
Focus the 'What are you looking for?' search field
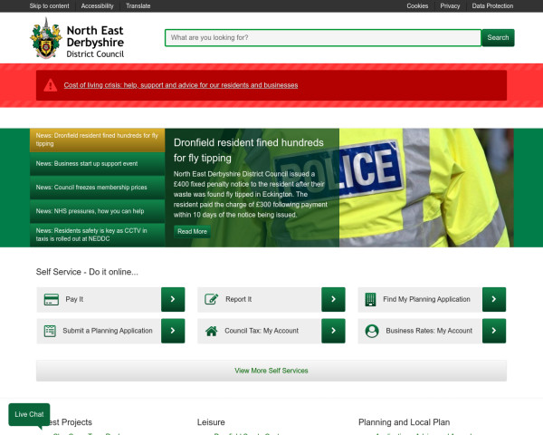pos(322,38)
